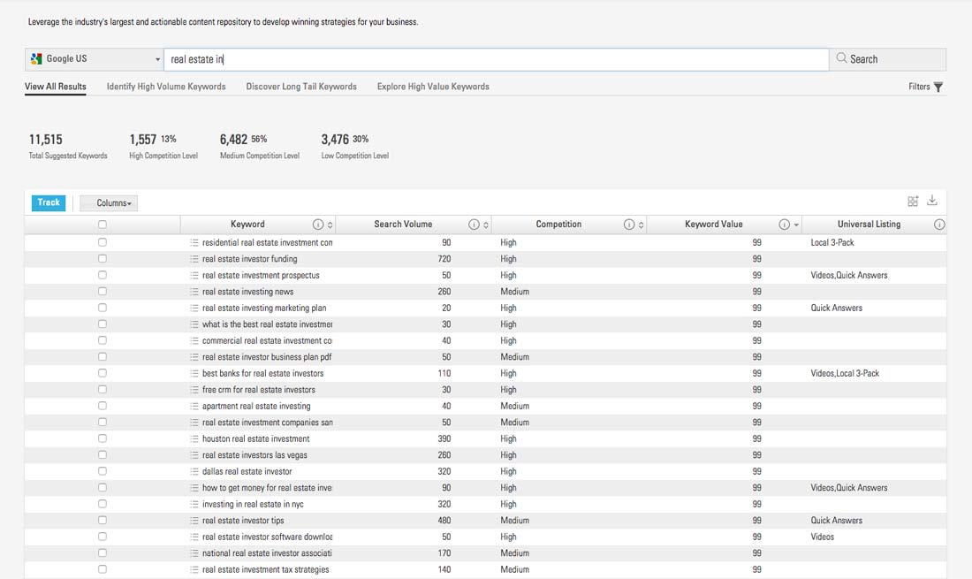Image resolution: width=972 pixels, height=579 pixels.
Task: Open the Filters funnel icon
Action: [x=938, y=87]
